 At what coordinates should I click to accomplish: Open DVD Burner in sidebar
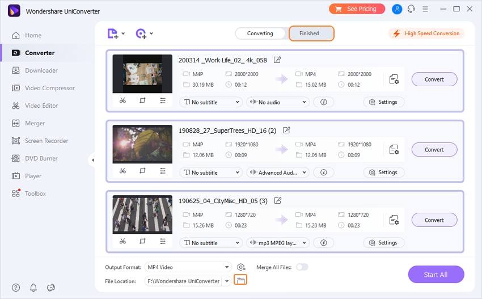click(35, 158)
